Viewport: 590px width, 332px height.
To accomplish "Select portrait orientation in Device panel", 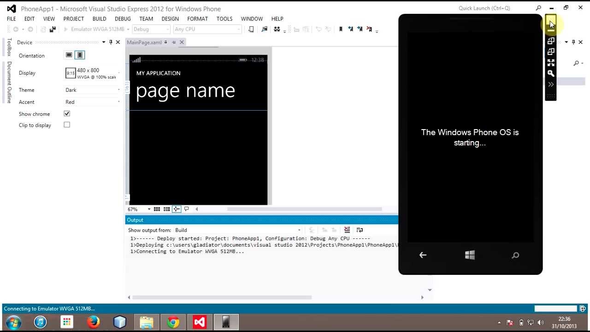I will pyautogui.click(x=80, y=55).
